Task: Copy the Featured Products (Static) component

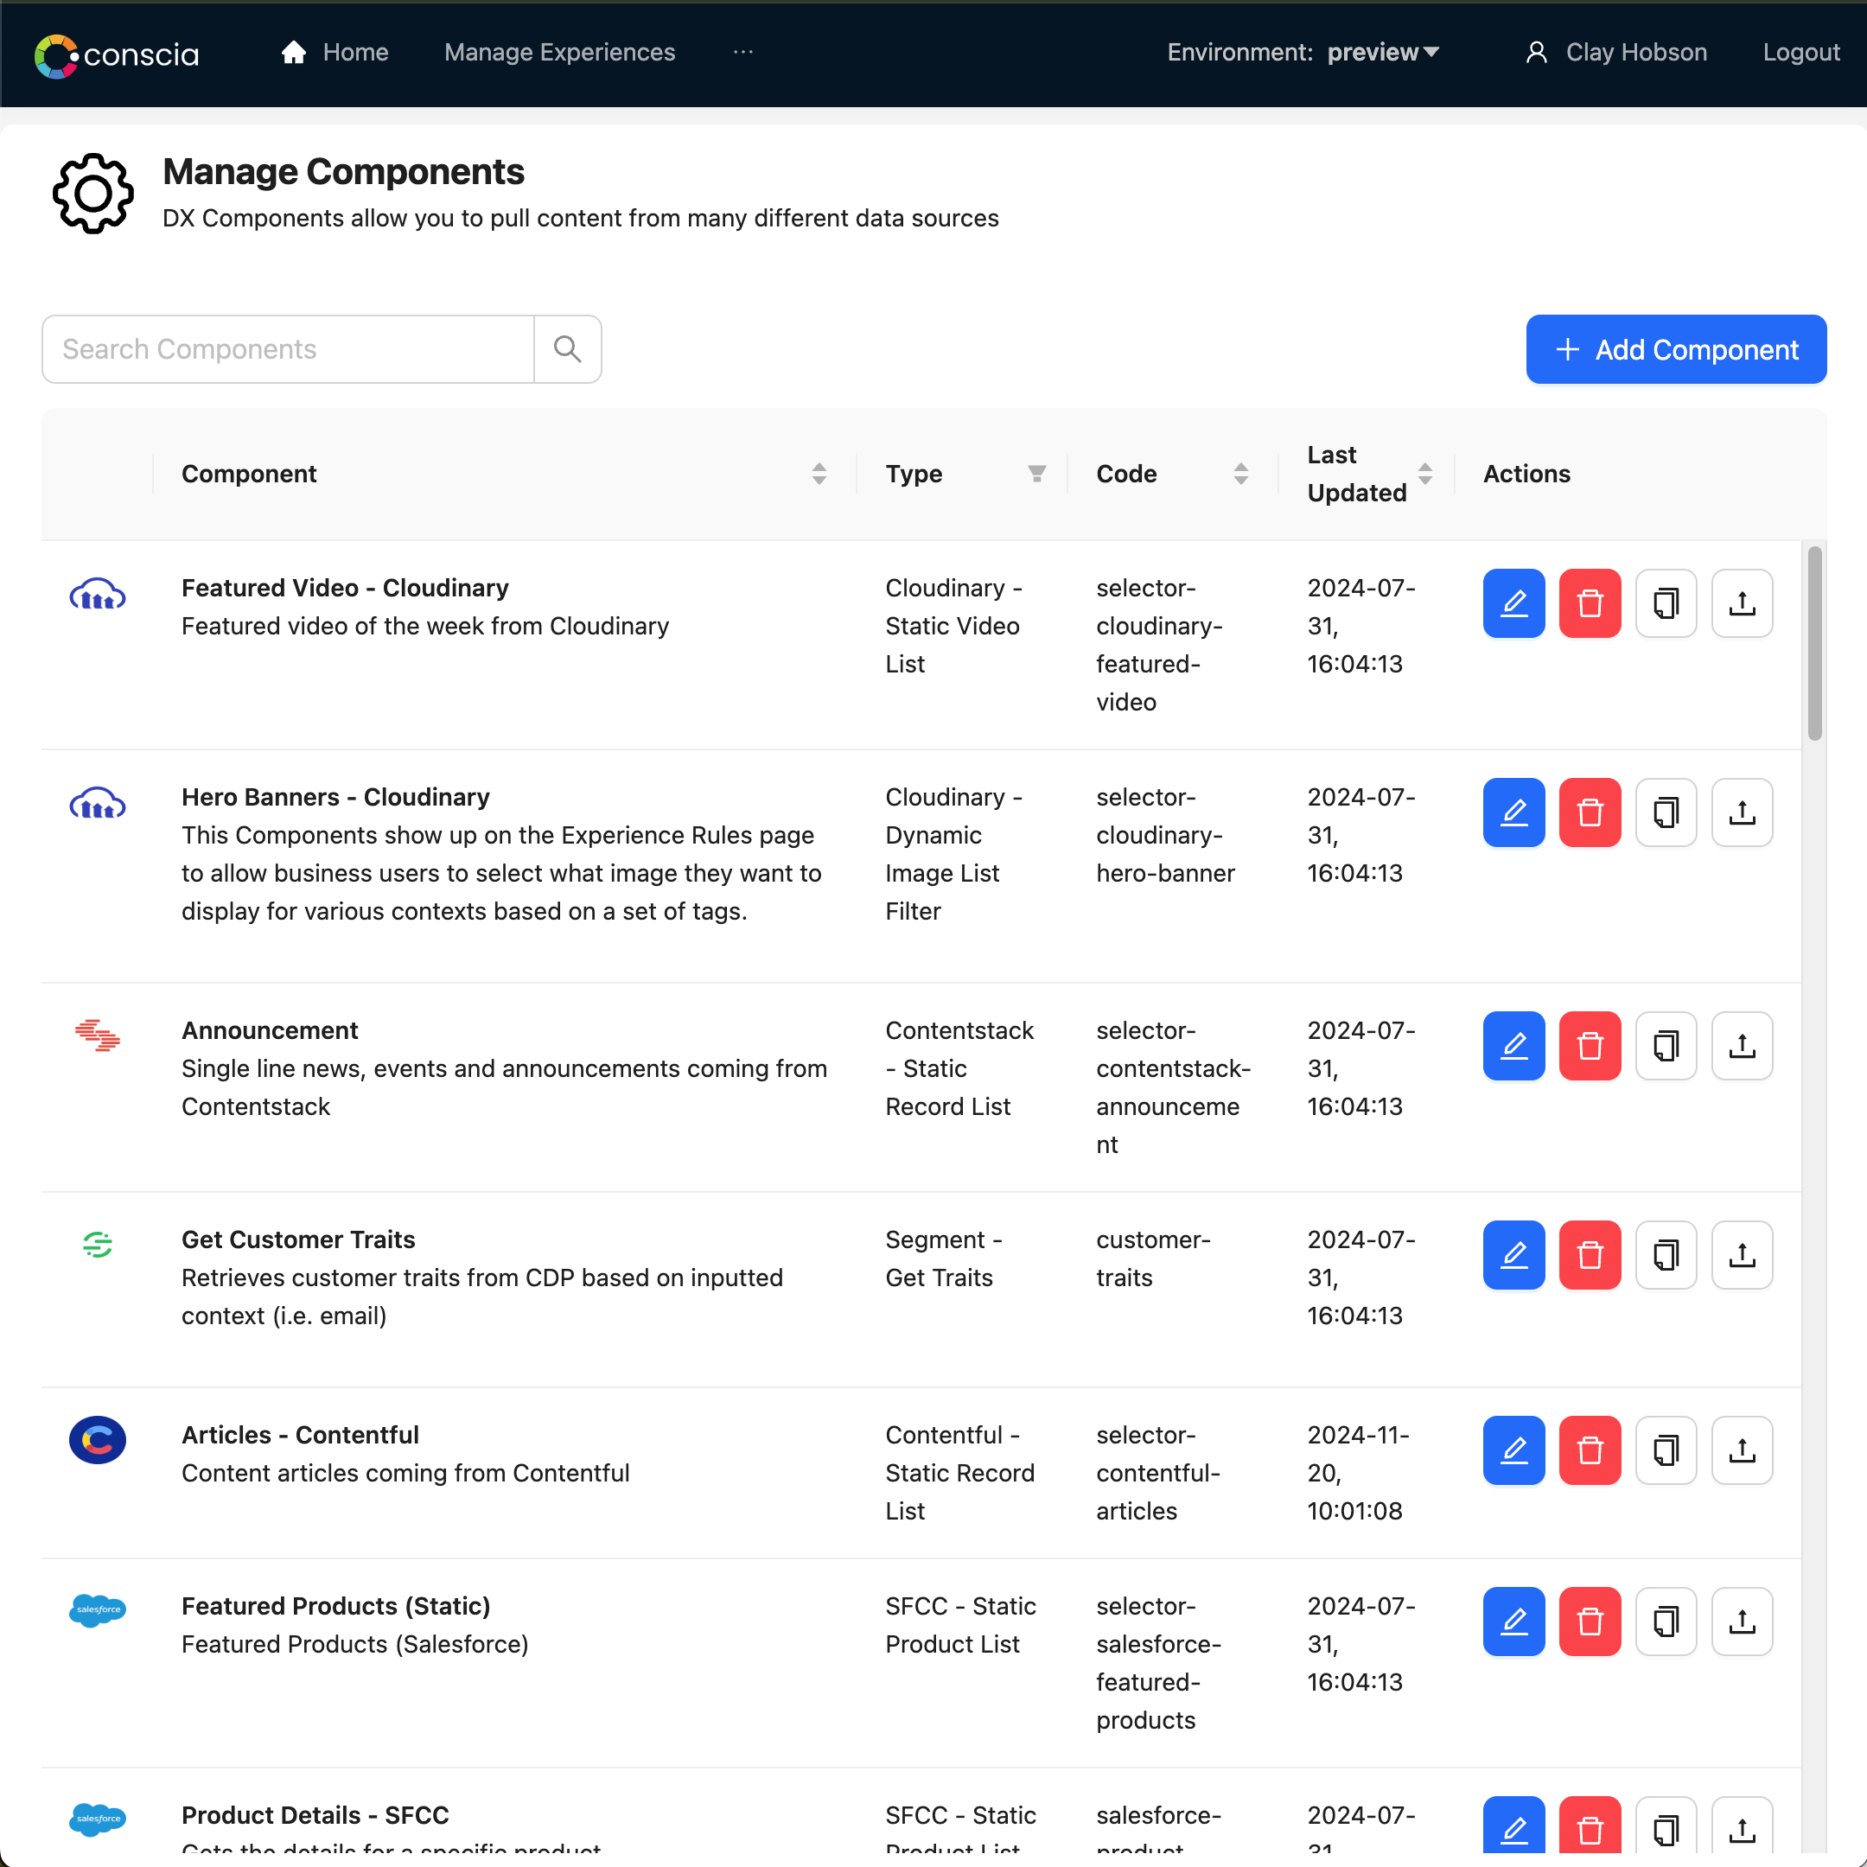Action: coord(1666,1622)
